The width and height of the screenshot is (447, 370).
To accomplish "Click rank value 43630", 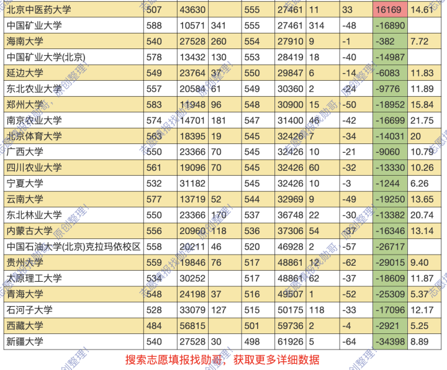I will click(192, 10).
